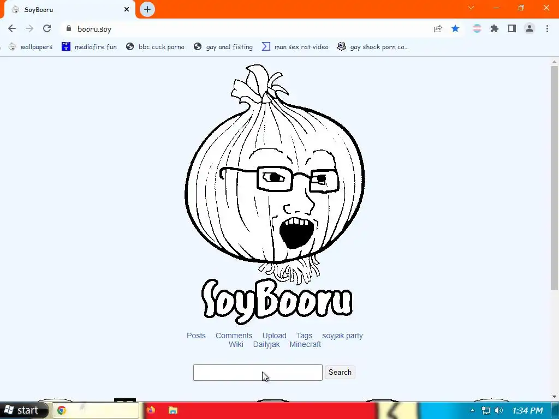Show hidden system tray icons arrow
Screen dimensions: 559x419
(472, 410)
